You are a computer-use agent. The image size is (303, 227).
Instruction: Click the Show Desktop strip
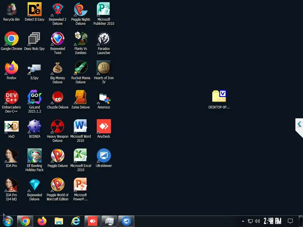point(301,221)
